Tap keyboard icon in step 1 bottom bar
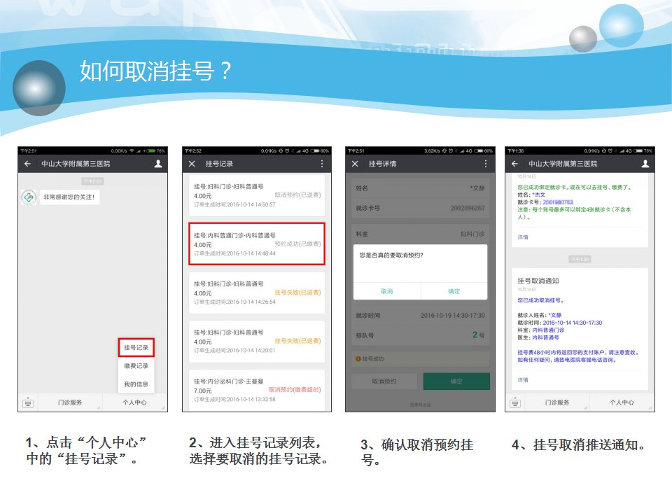Viewport: 672px width, 504px height. pyautogui.click(x=28, y=403)
